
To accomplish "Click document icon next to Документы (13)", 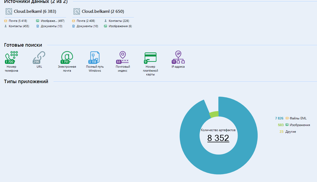I will [x=38, y=26].
